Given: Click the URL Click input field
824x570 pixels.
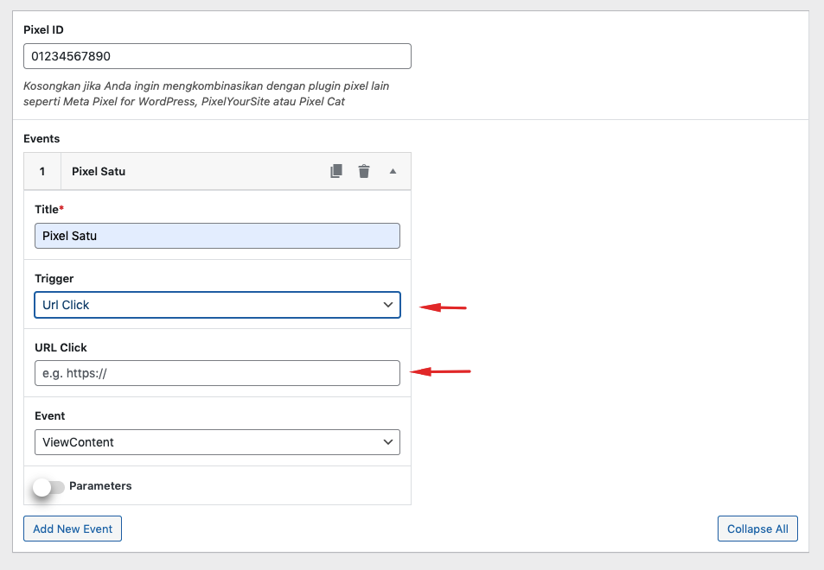Looking at the screenshot, I should coord(217,373).
